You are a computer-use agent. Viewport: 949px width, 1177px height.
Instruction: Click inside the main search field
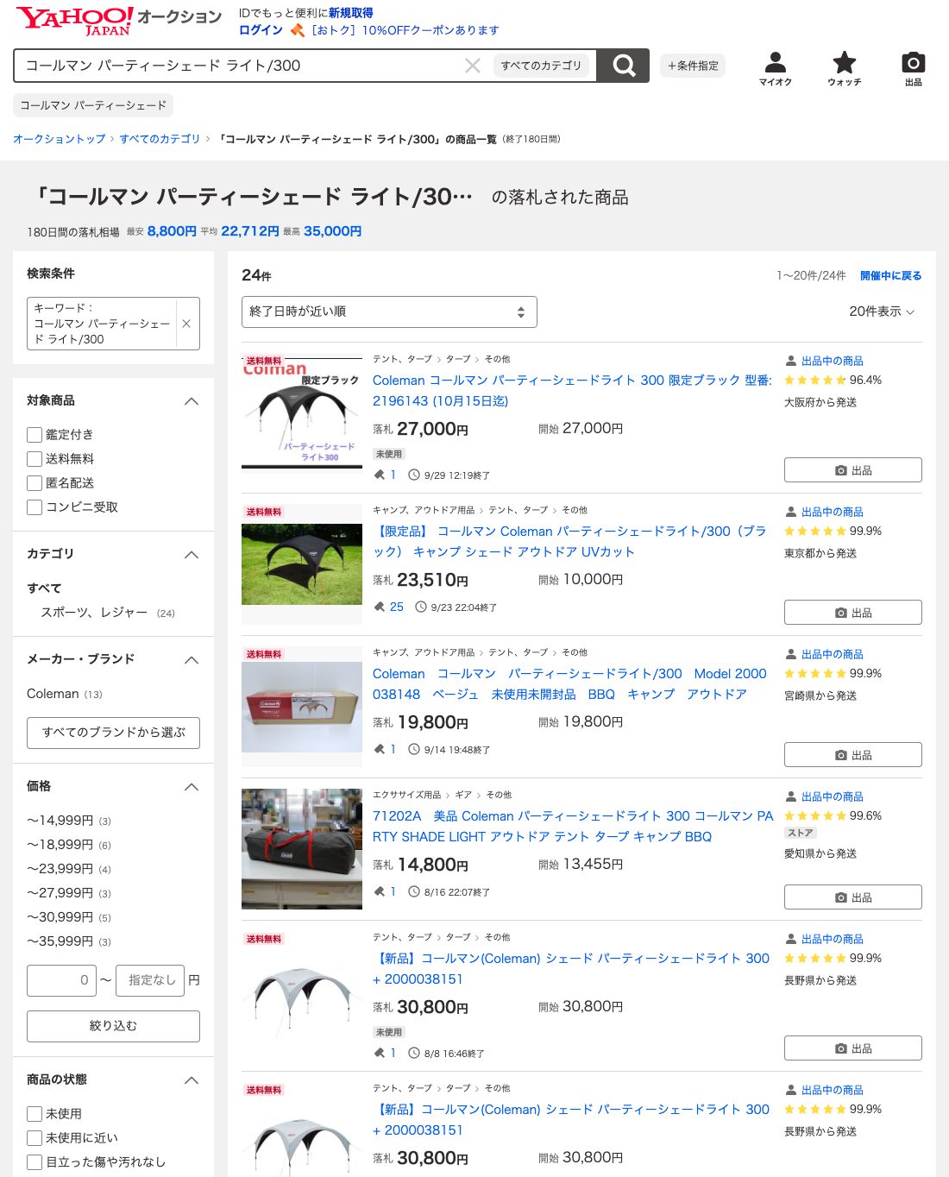242,66
